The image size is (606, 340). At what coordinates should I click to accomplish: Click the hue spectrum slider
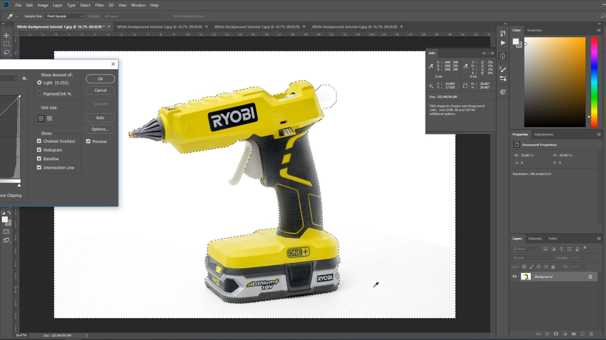click(x=594, y=82)
